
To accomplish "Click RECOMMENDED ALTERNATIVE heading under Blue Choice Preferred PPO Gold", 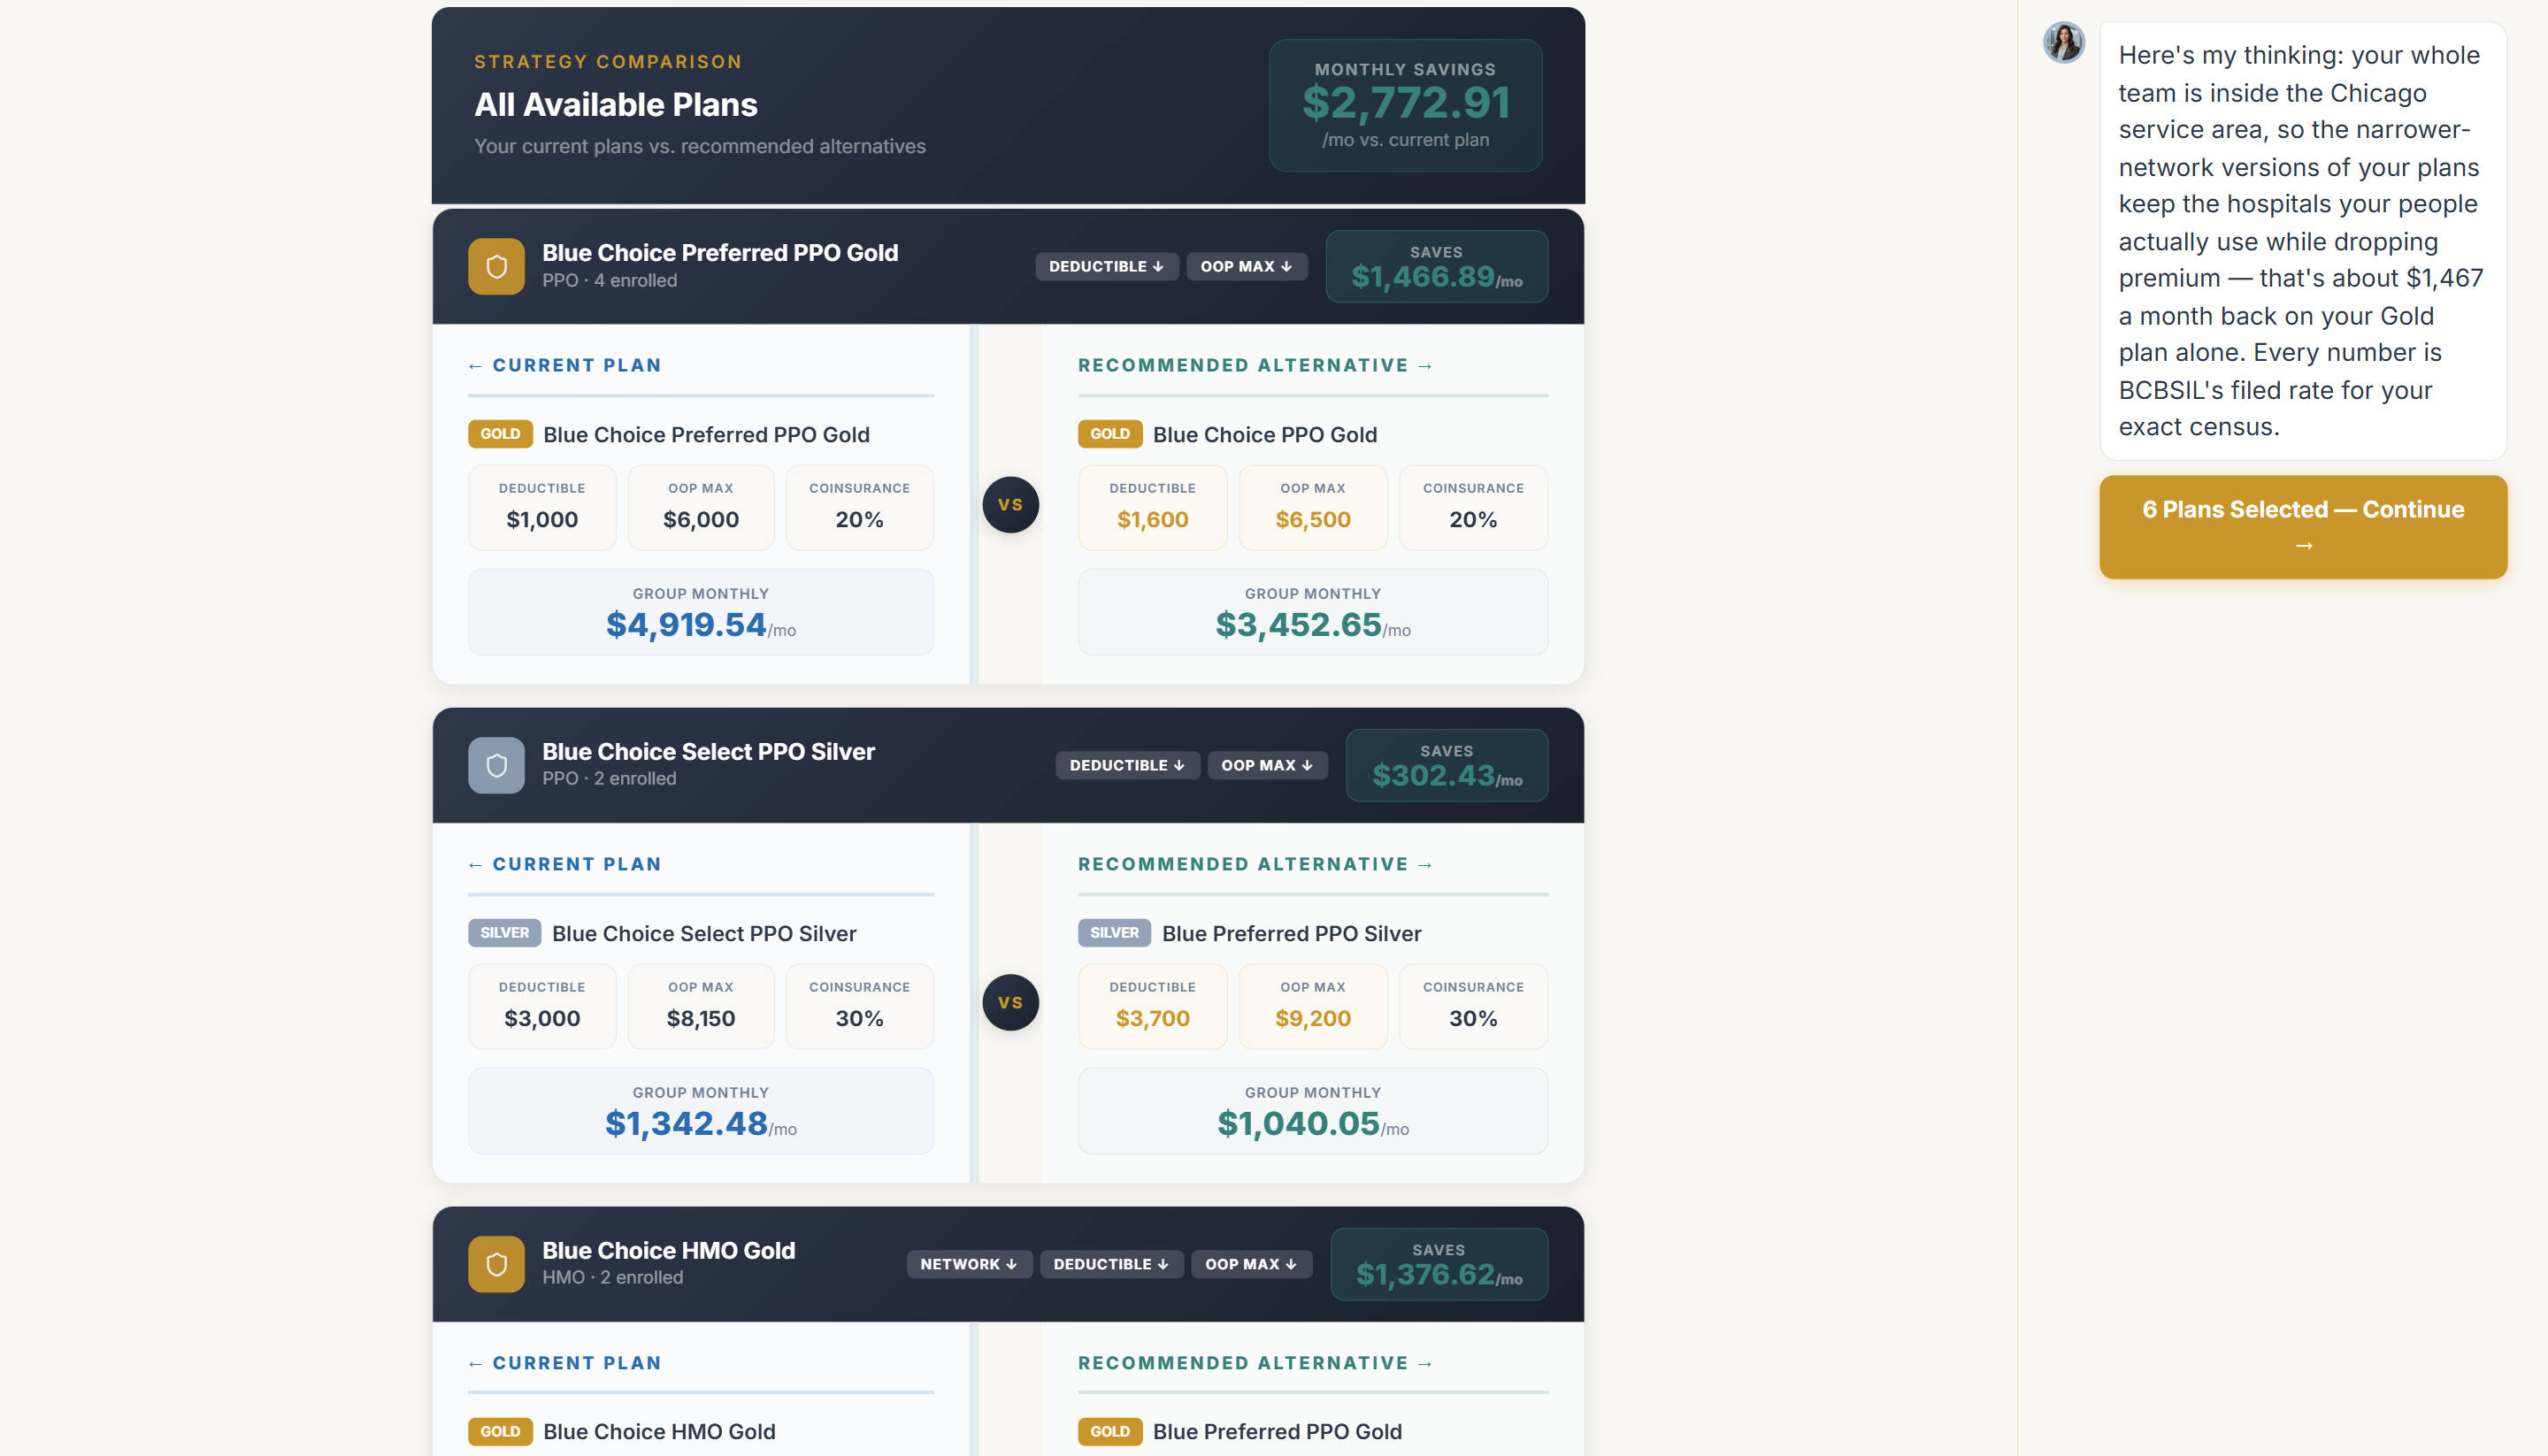I will click(x=1255, y=365).
